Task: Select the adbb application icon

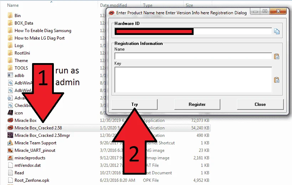Action: tap(10, 75)
